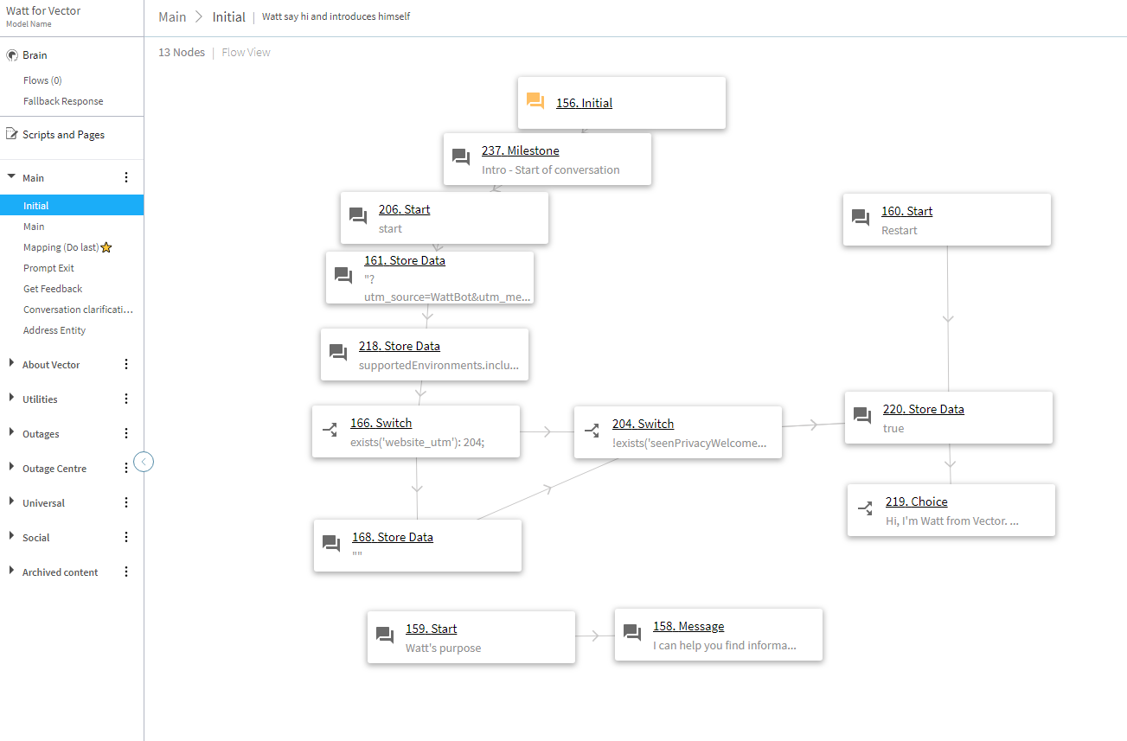The width and height of the screenshot is (1127, 741).
Task: Open the three-dot menu beside Social
Action: point(126,537)
